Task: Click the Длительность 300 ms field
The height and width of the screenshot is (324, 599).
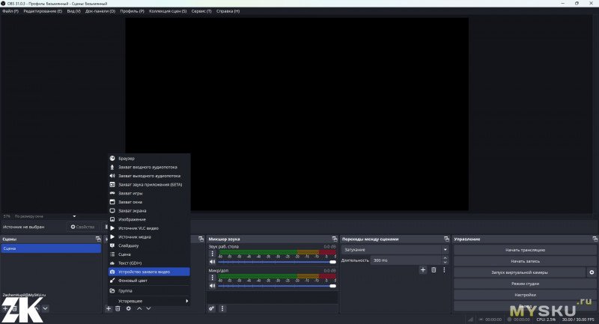Action: (406, 260)
